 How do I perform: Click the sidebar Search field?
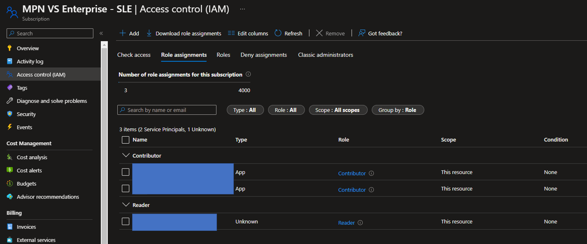(x=50, y=33)
